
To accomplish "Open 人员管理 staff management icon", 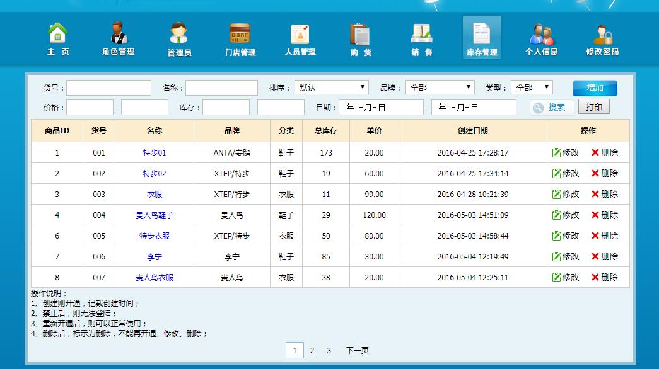I will pos(300,39).
